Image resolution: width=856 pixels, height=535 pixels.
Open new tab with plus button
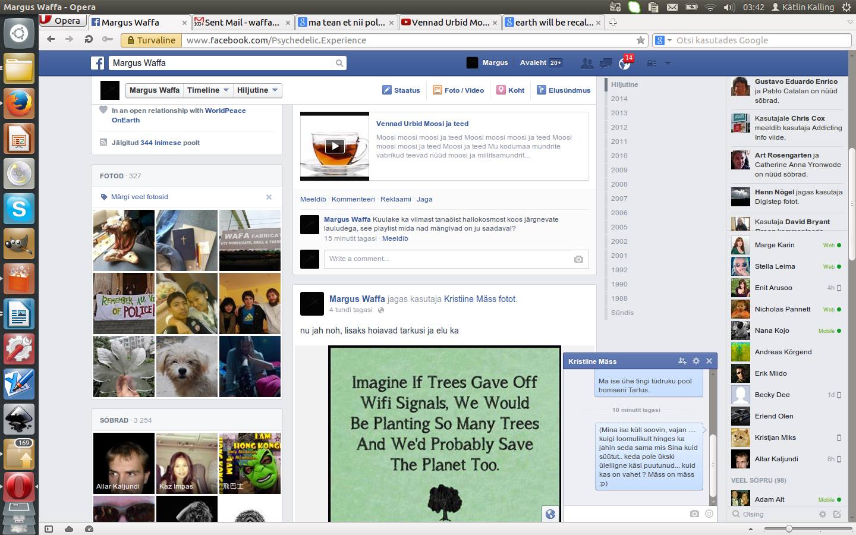pos(613,23)
